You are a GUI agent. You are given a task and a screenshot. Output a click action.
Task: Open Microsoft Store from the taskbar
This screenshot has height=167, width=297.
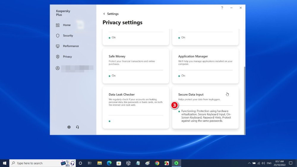119,163
